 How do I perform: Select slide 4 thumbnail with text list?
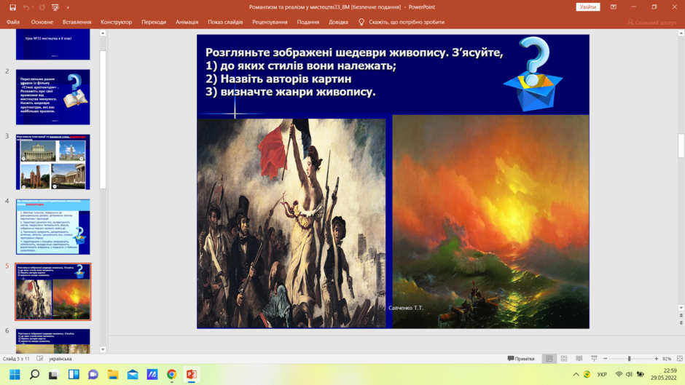pyautogui.click(x=53, y=226)
